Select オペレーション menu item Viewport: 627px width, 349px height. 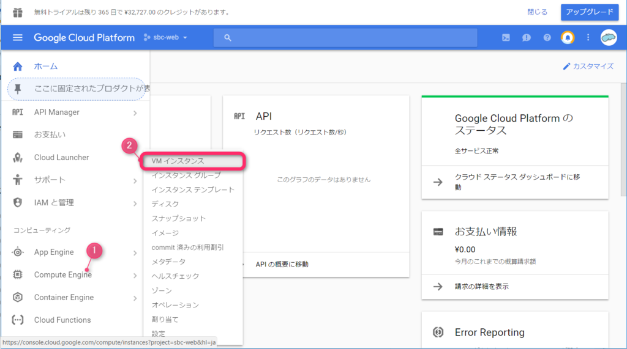193,304
